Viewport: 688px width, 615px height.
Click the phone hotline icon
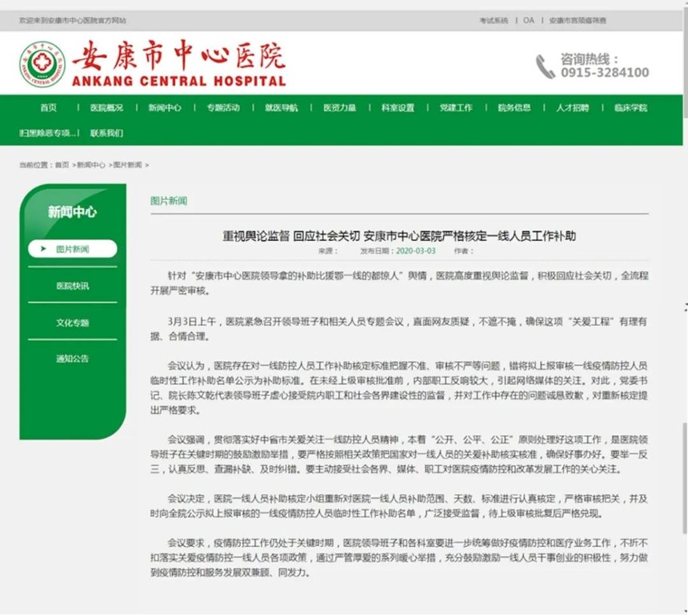[546, 66]
